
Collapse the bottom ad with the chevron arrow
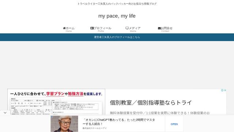click(5, 113)
